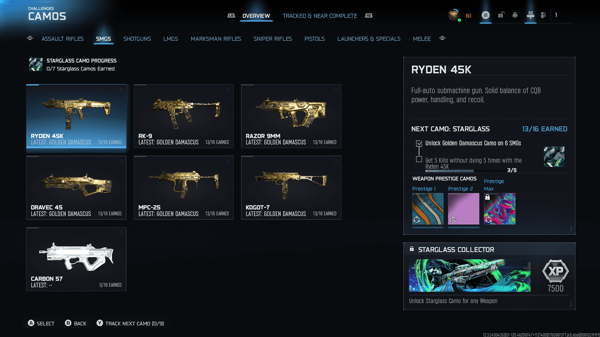Screen dimensions: 600x337
Task: Open the hamburger menu icon
Action: (485, 15)
